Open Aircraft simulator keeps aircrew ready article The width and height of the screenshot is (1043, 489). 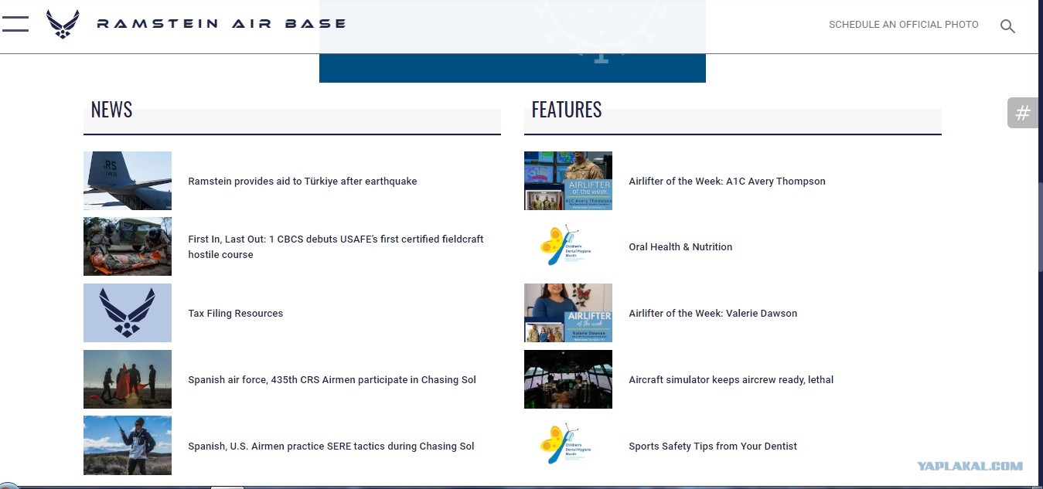[x=731, y=379]
